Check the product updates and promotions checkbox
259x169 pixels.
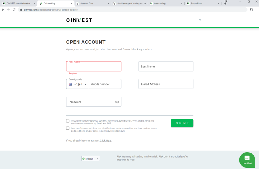(x=68, y=121)
